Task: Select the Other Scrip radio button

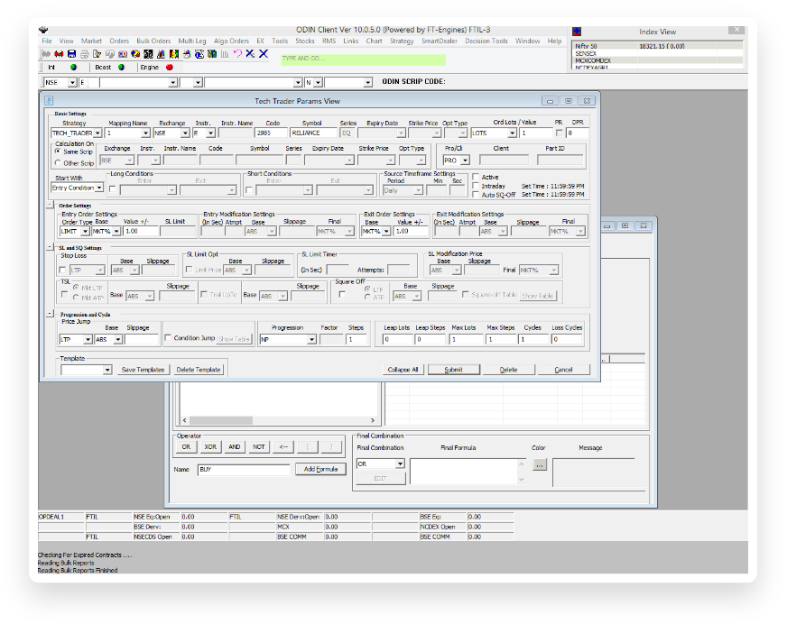Action: (x=58, y=163)
